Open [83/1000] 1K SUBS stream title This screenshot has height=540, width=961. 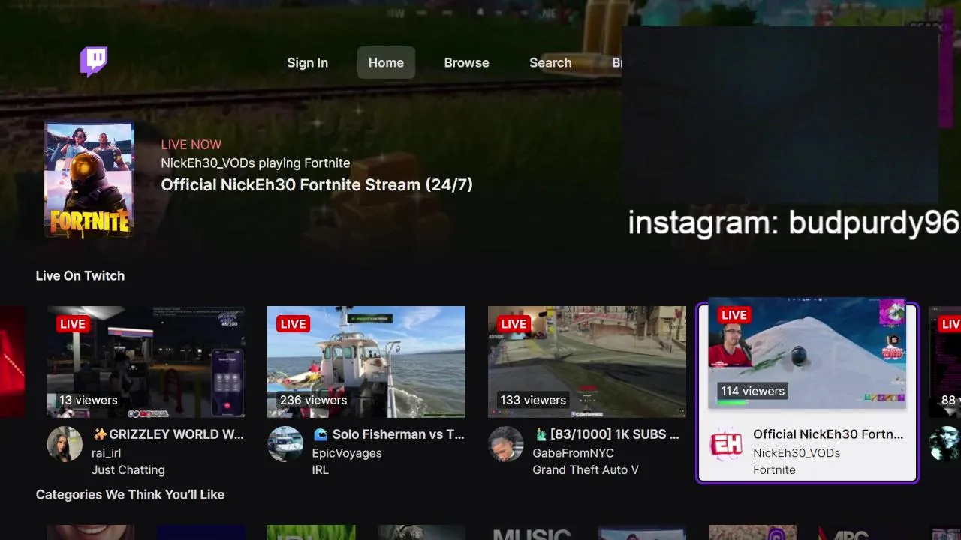click(606, 434)
